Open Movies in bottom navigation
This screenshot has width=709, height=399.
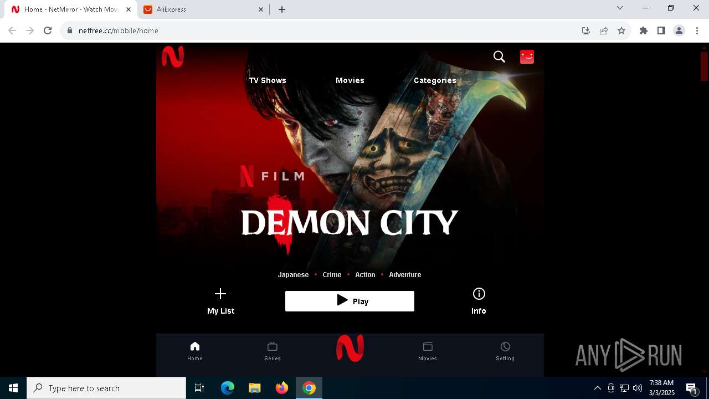pyautogui.click(x=428, y=351)
